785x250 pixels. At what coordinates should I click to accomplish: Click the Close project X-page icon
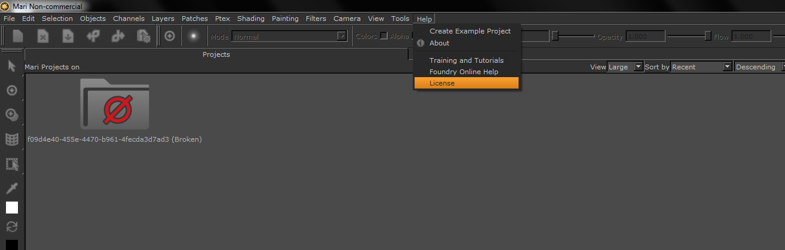(x=43, y=36)
